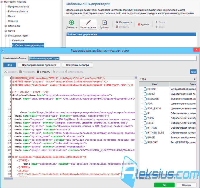The height and width of the screenshot is (188, 200).
Task: Select the REPORT tag
Action: click(x=152, y=142)
